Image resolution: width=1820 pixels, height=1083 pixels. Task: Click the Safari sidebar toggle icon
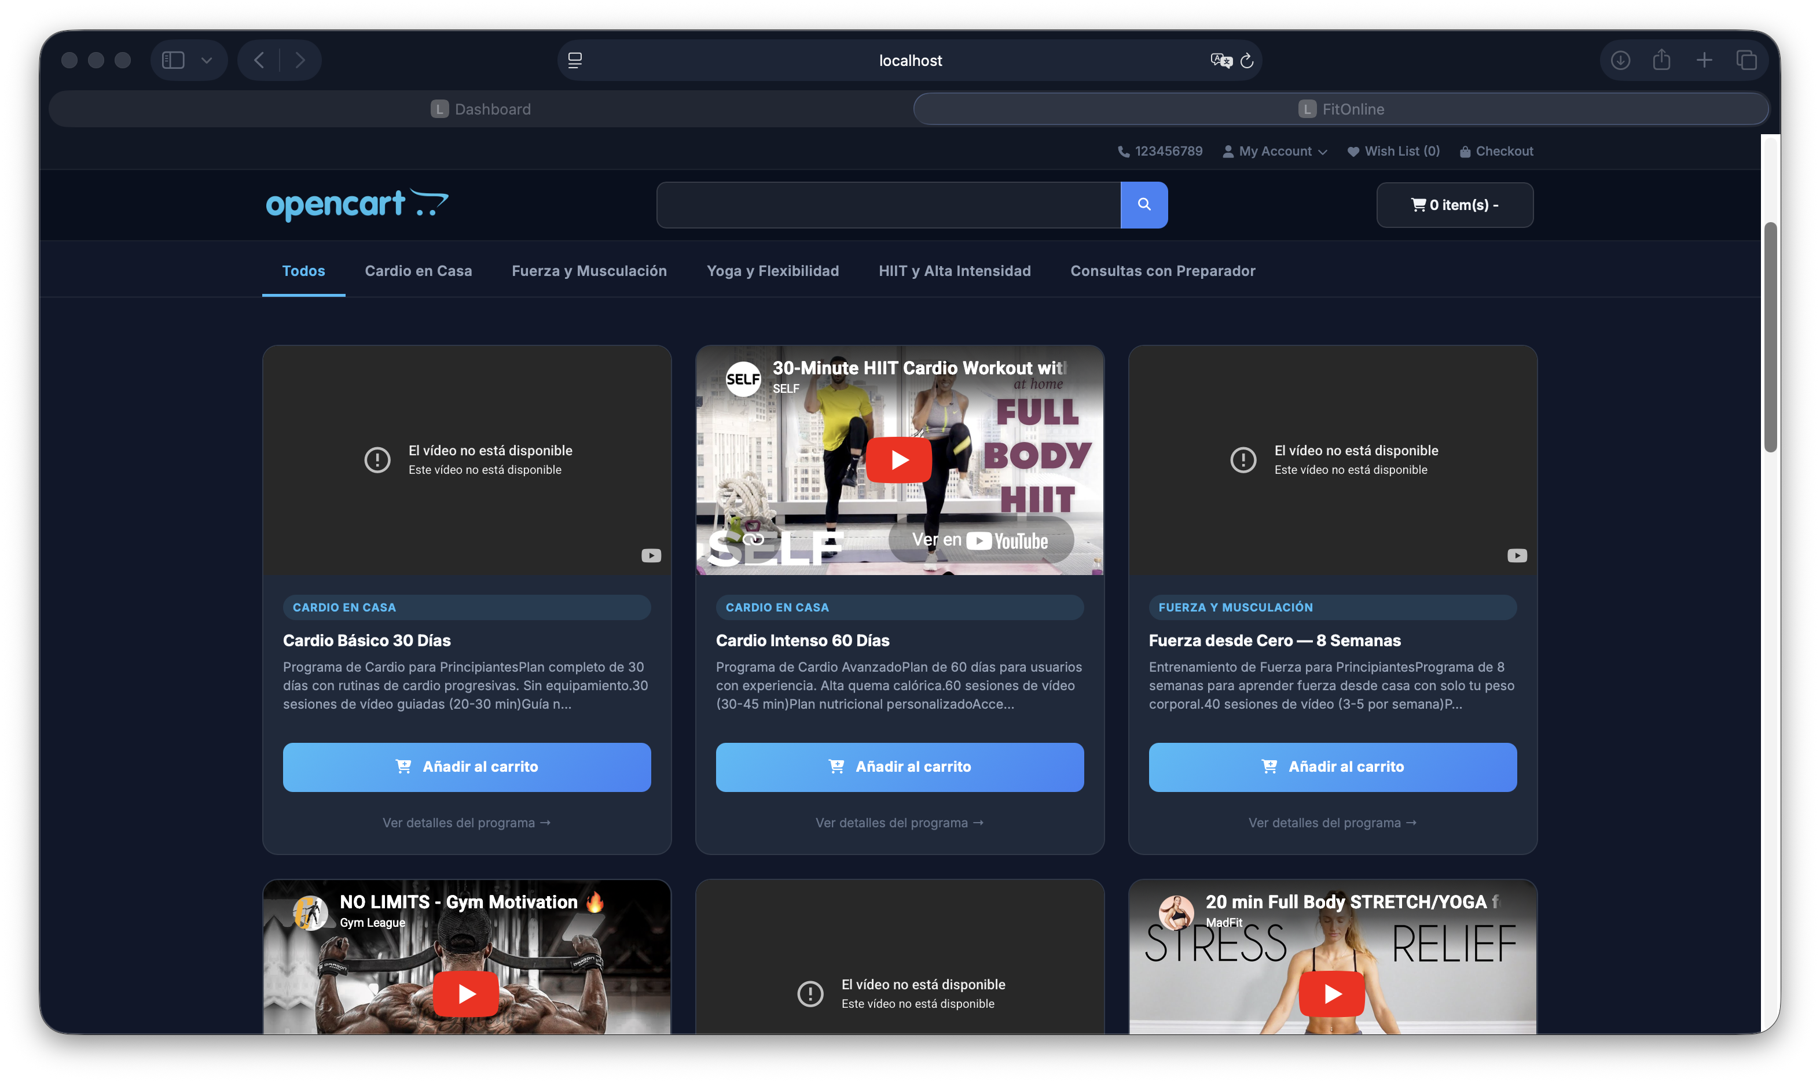coord(173,60)
